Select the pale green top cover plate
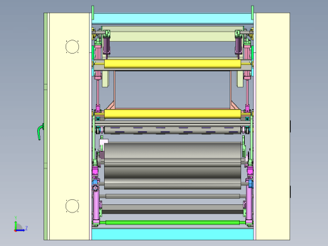This screenshot has width=328, height=246. 173,33
